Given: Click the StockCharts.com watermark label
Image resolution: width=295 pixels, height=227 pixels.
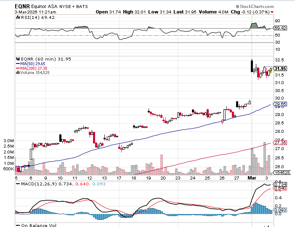Looking at the screenshot, I should point(255,7).
